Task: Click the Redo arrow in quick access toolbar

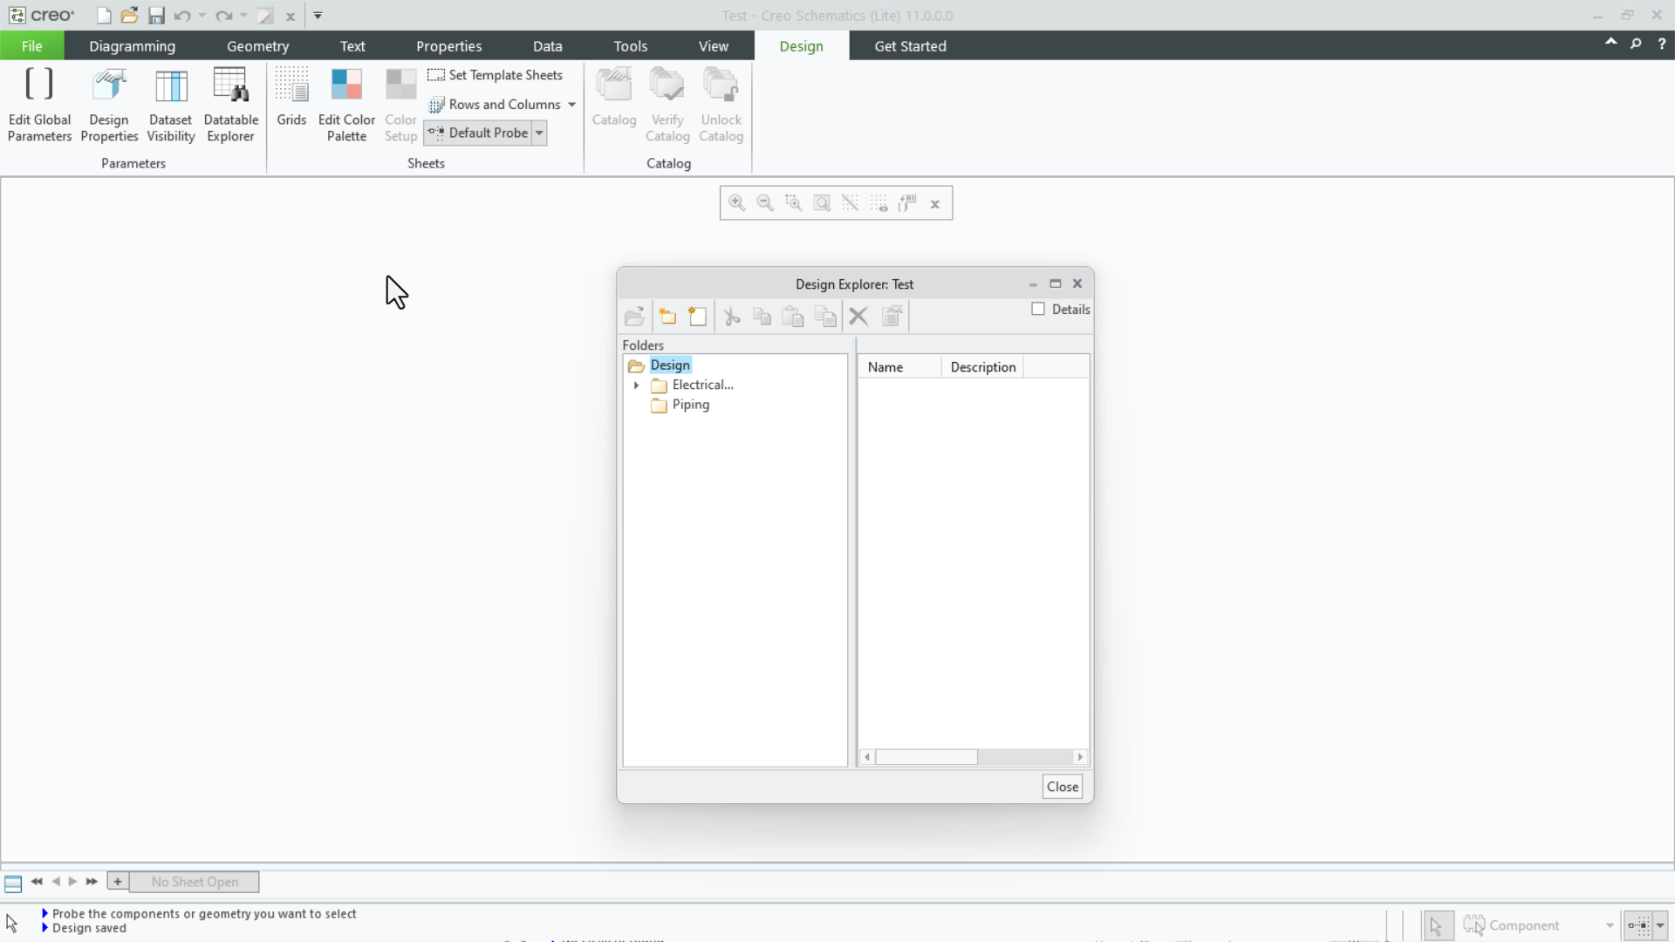Action: tap(223, 16)
